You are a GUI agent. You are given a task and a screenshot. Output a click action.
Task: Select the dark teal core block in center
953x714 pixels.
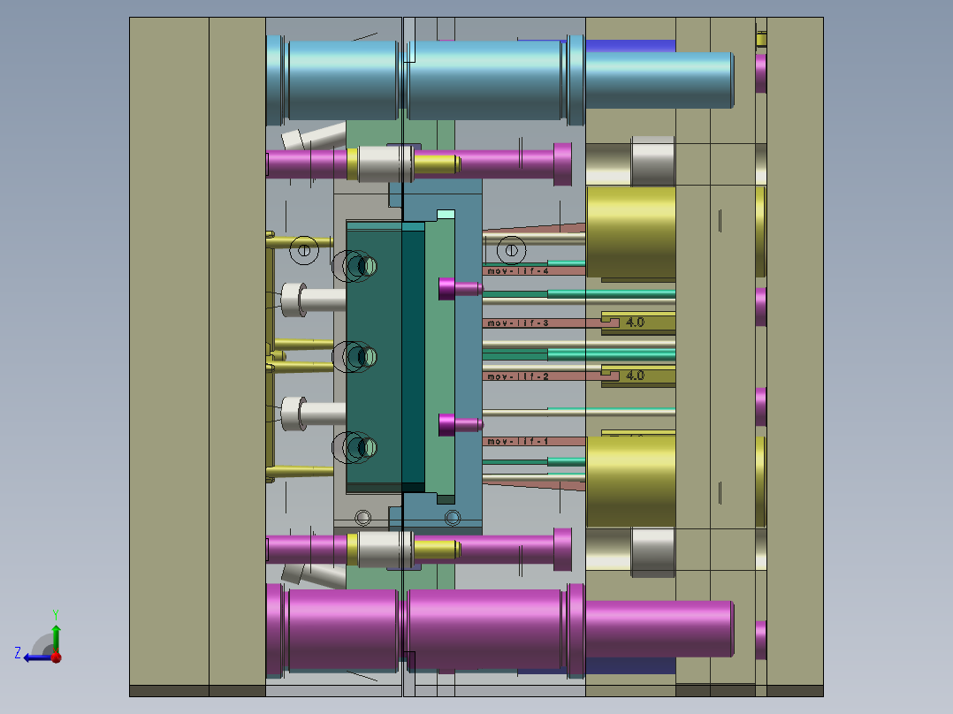385,357
